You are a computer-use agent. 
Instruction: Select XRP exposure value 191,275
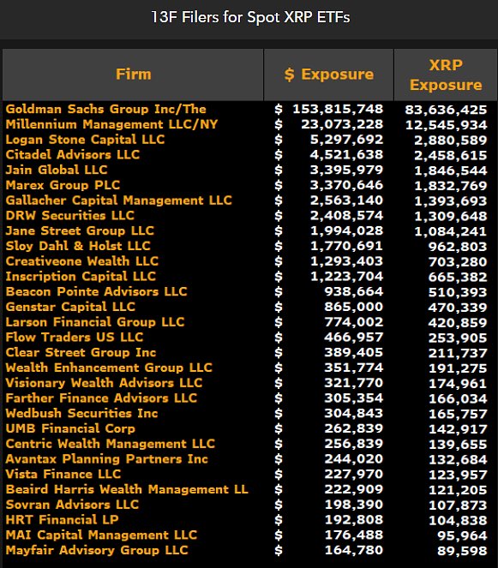(458, 368)
